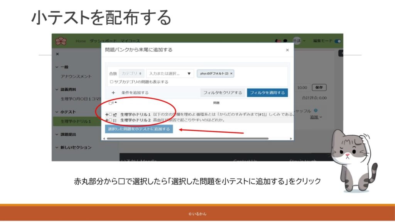Go to the Home menu item
This screenshot has height=222, width=395.
tap(81, 41)
